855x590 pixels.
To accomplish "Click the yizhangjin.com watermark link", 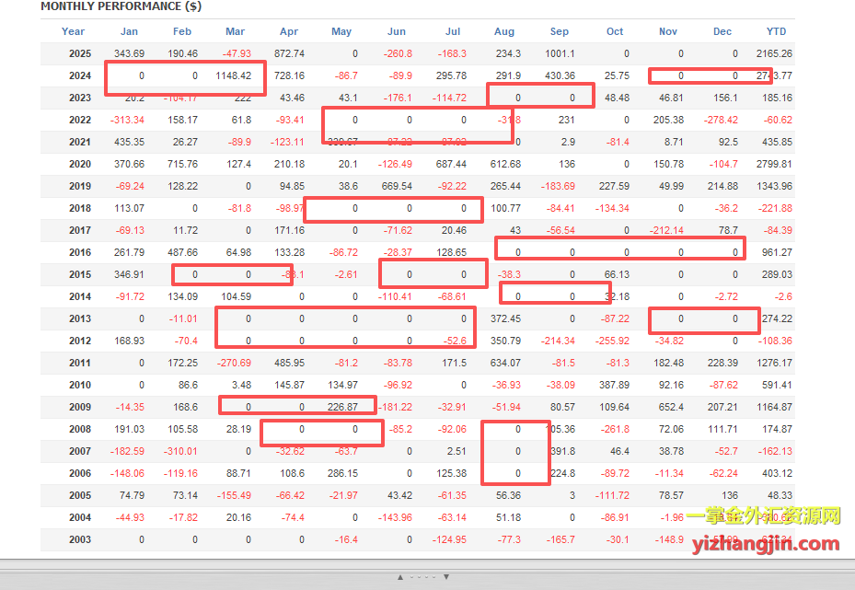I will [765, 544].
